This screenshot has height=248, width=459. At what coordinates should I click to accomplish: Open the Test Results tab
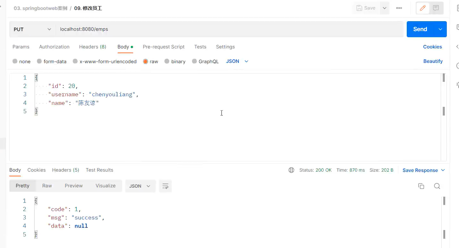(x=99, y=170)
